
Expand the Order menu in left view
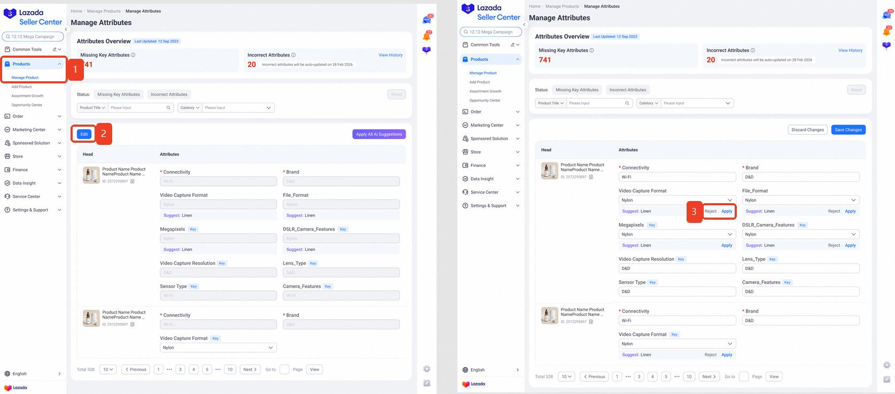(59, 116)
